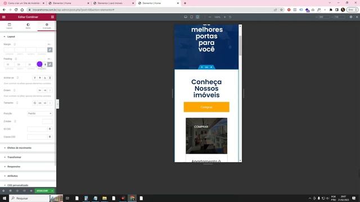Switch to tablet device view
360x202 pixels.
pyautogui.click(x=191, y=17)
